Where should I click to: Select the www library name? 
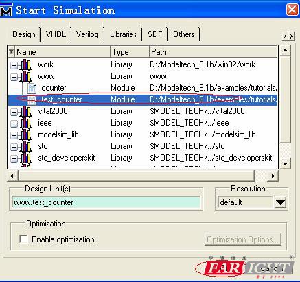click(46, 76)
